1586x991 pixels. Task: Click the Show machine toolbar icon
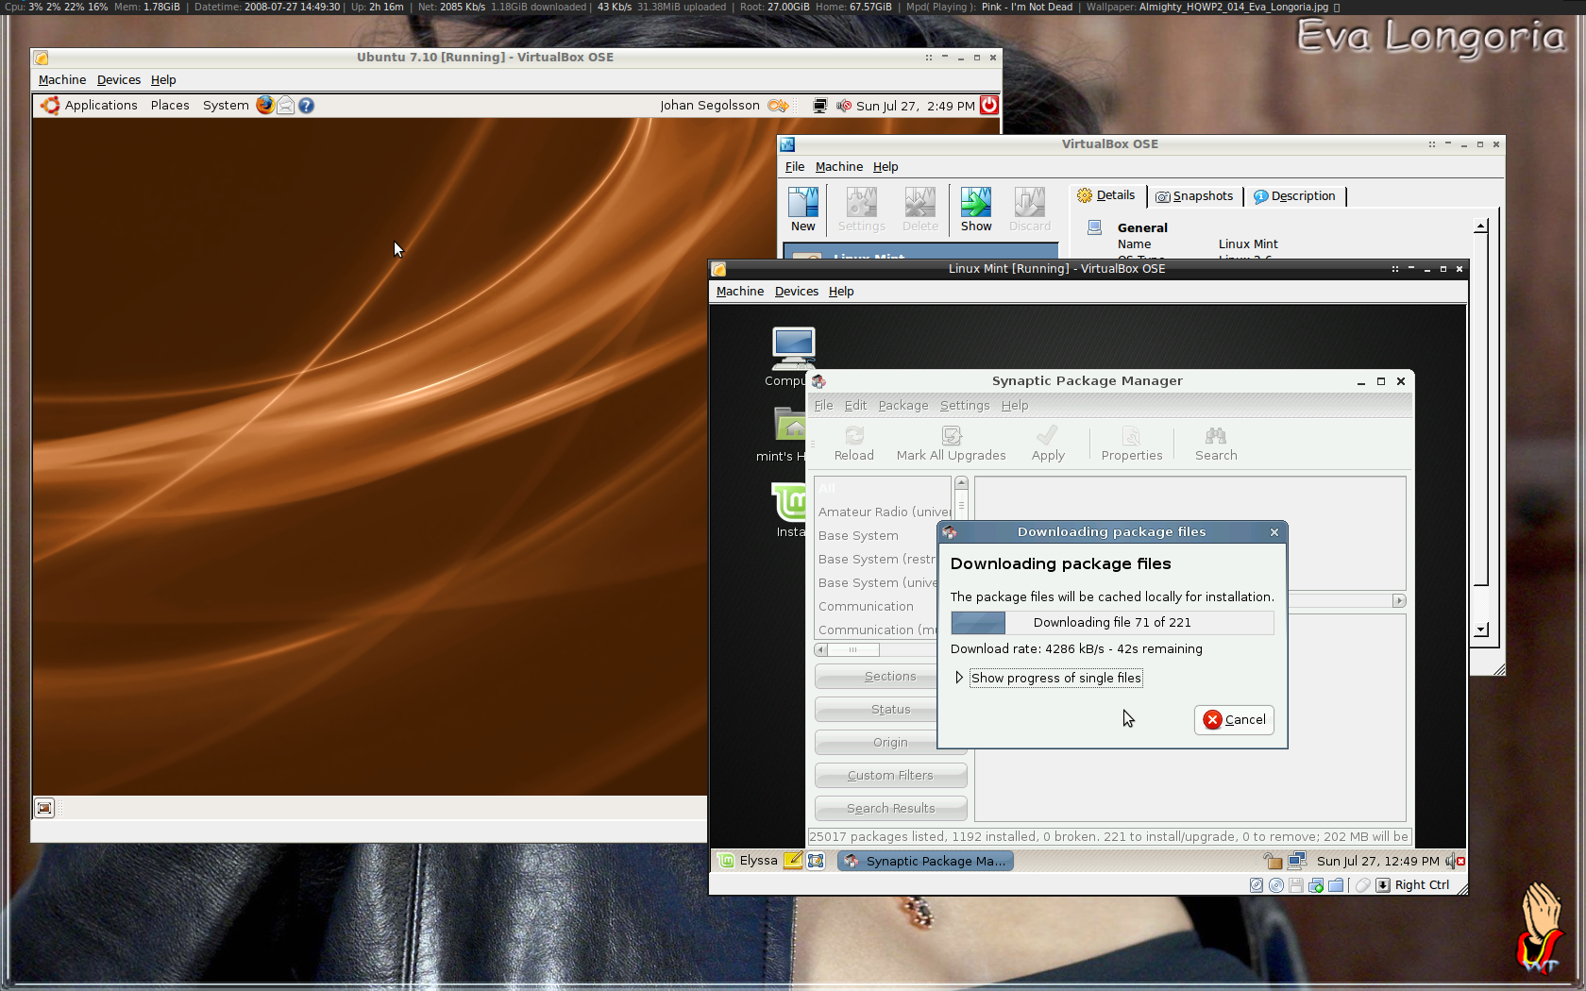click(976, 210)
